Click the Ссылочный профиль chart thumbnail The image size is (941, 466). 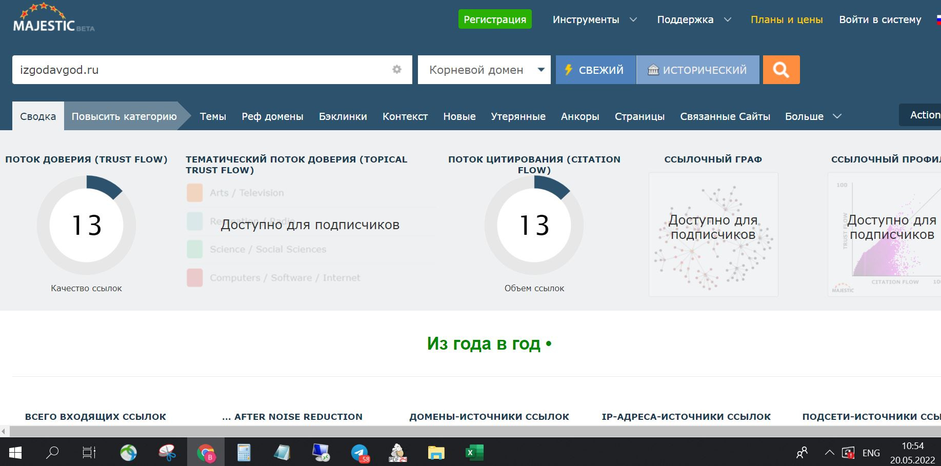pos(884,234)
